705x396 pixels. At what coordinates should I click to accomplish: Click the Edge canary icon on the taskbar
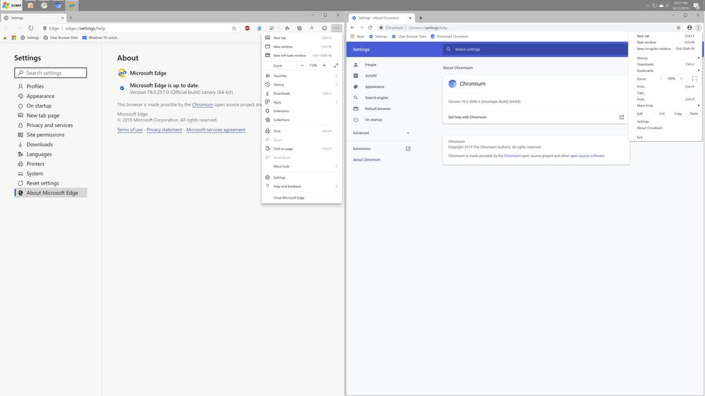[x=72, y=6]
